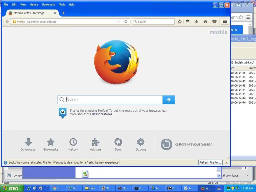Submit search with the blue arrow button
Viewport: 256px width, 192px height.
pos(169,100)
